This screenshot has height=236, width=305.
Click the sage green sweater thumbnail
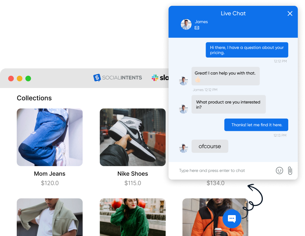(50, 217)
